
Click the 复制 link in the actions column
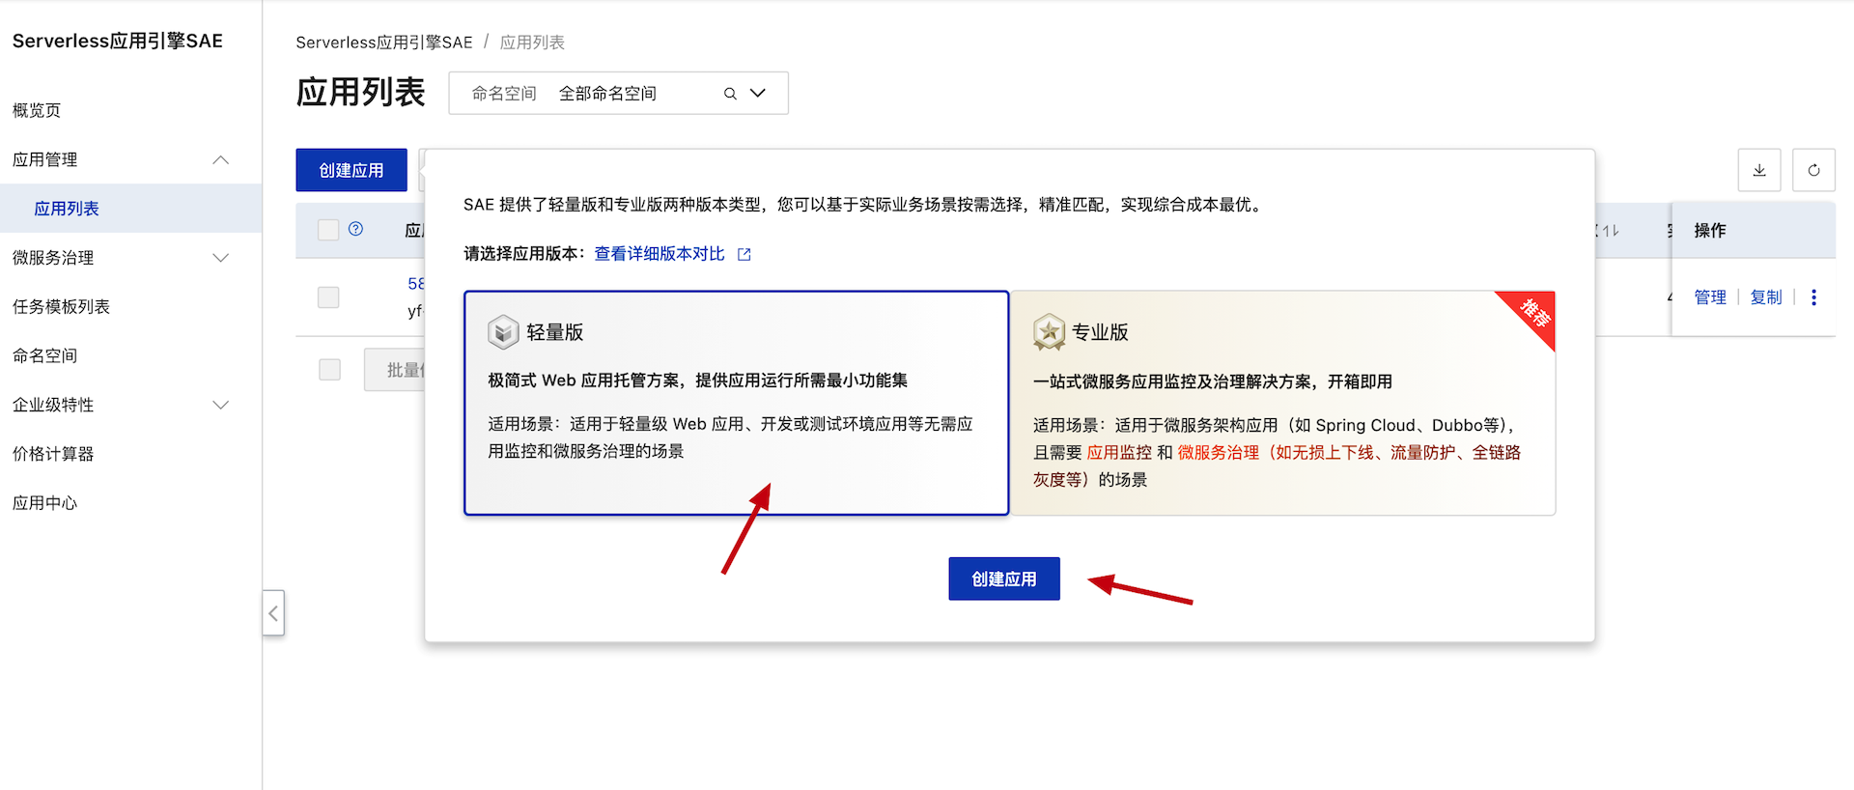(1766, 297)
